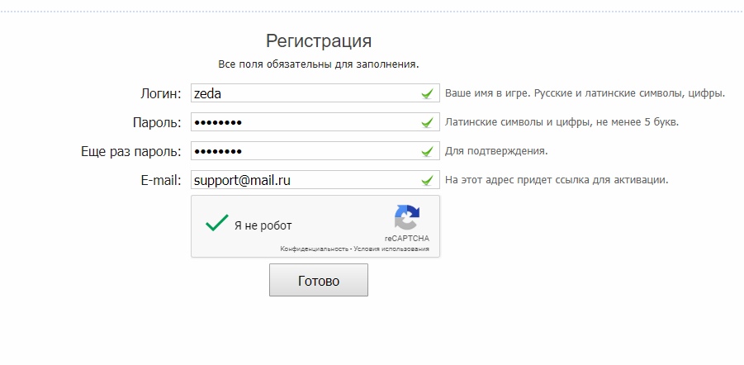
Task: Toggle the "Я не робот" checkbox
Action: click(216, 225)
